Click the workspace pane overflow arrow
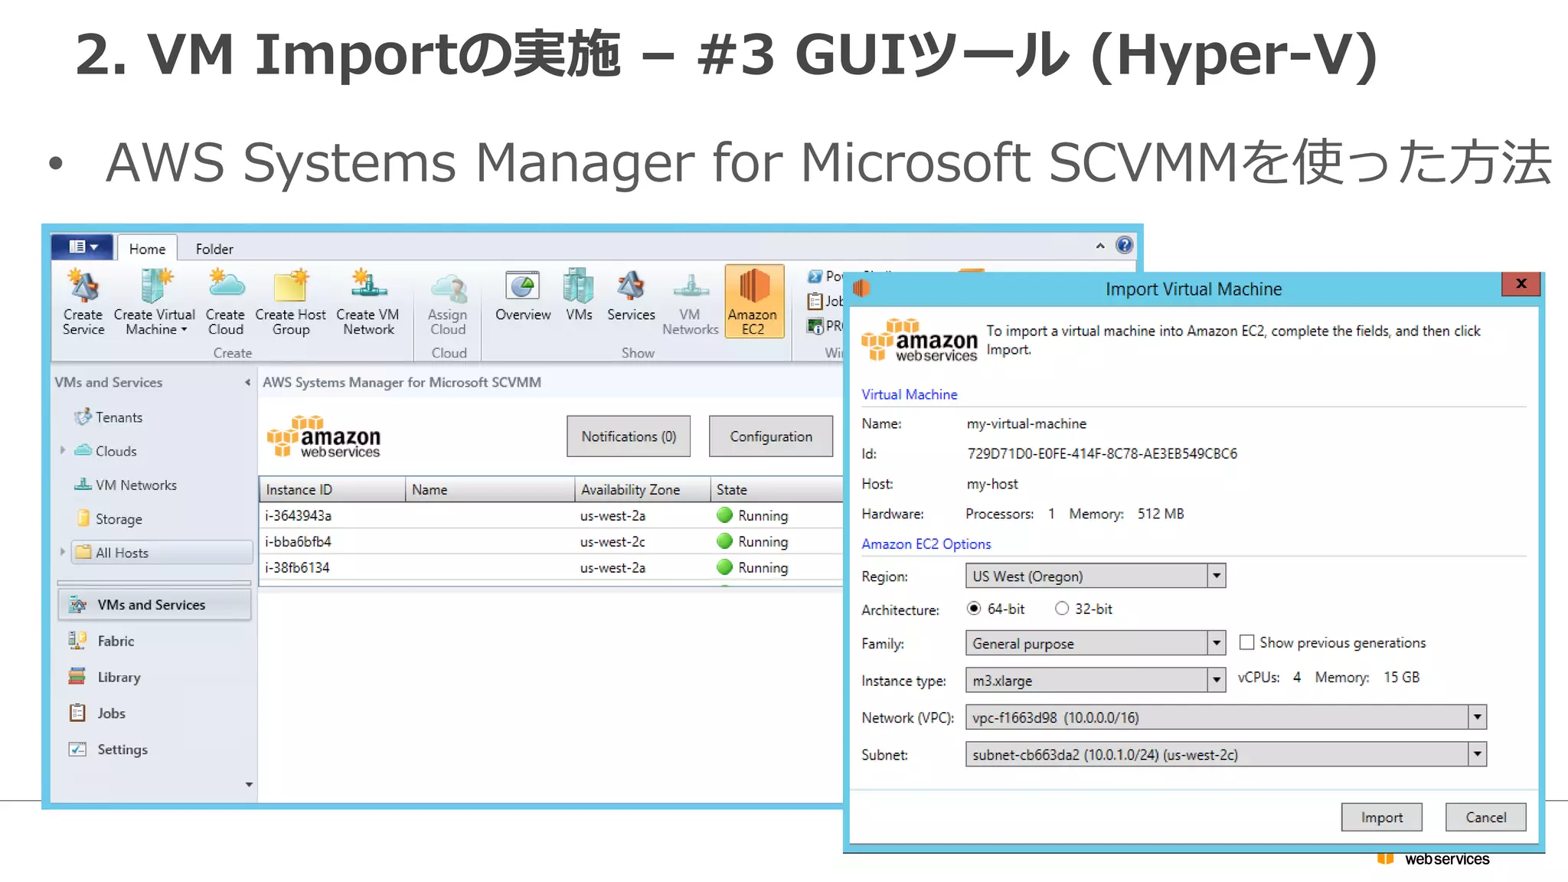This screenshot has width=1568, height=882. [x=249, y=784]
